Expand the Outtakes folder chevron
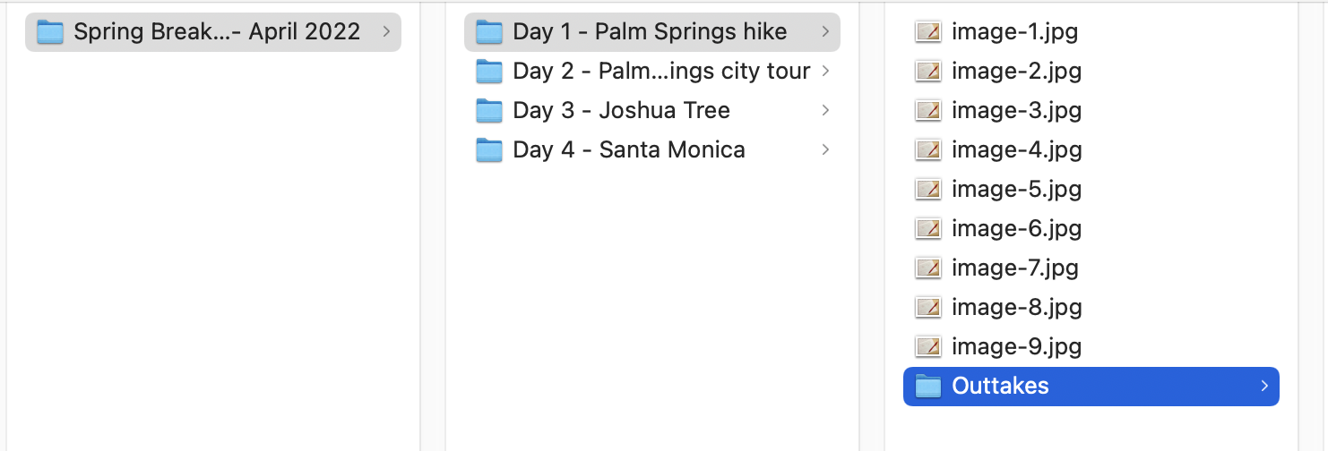The image size is (1328, 451). click(x=1264, y=386)
